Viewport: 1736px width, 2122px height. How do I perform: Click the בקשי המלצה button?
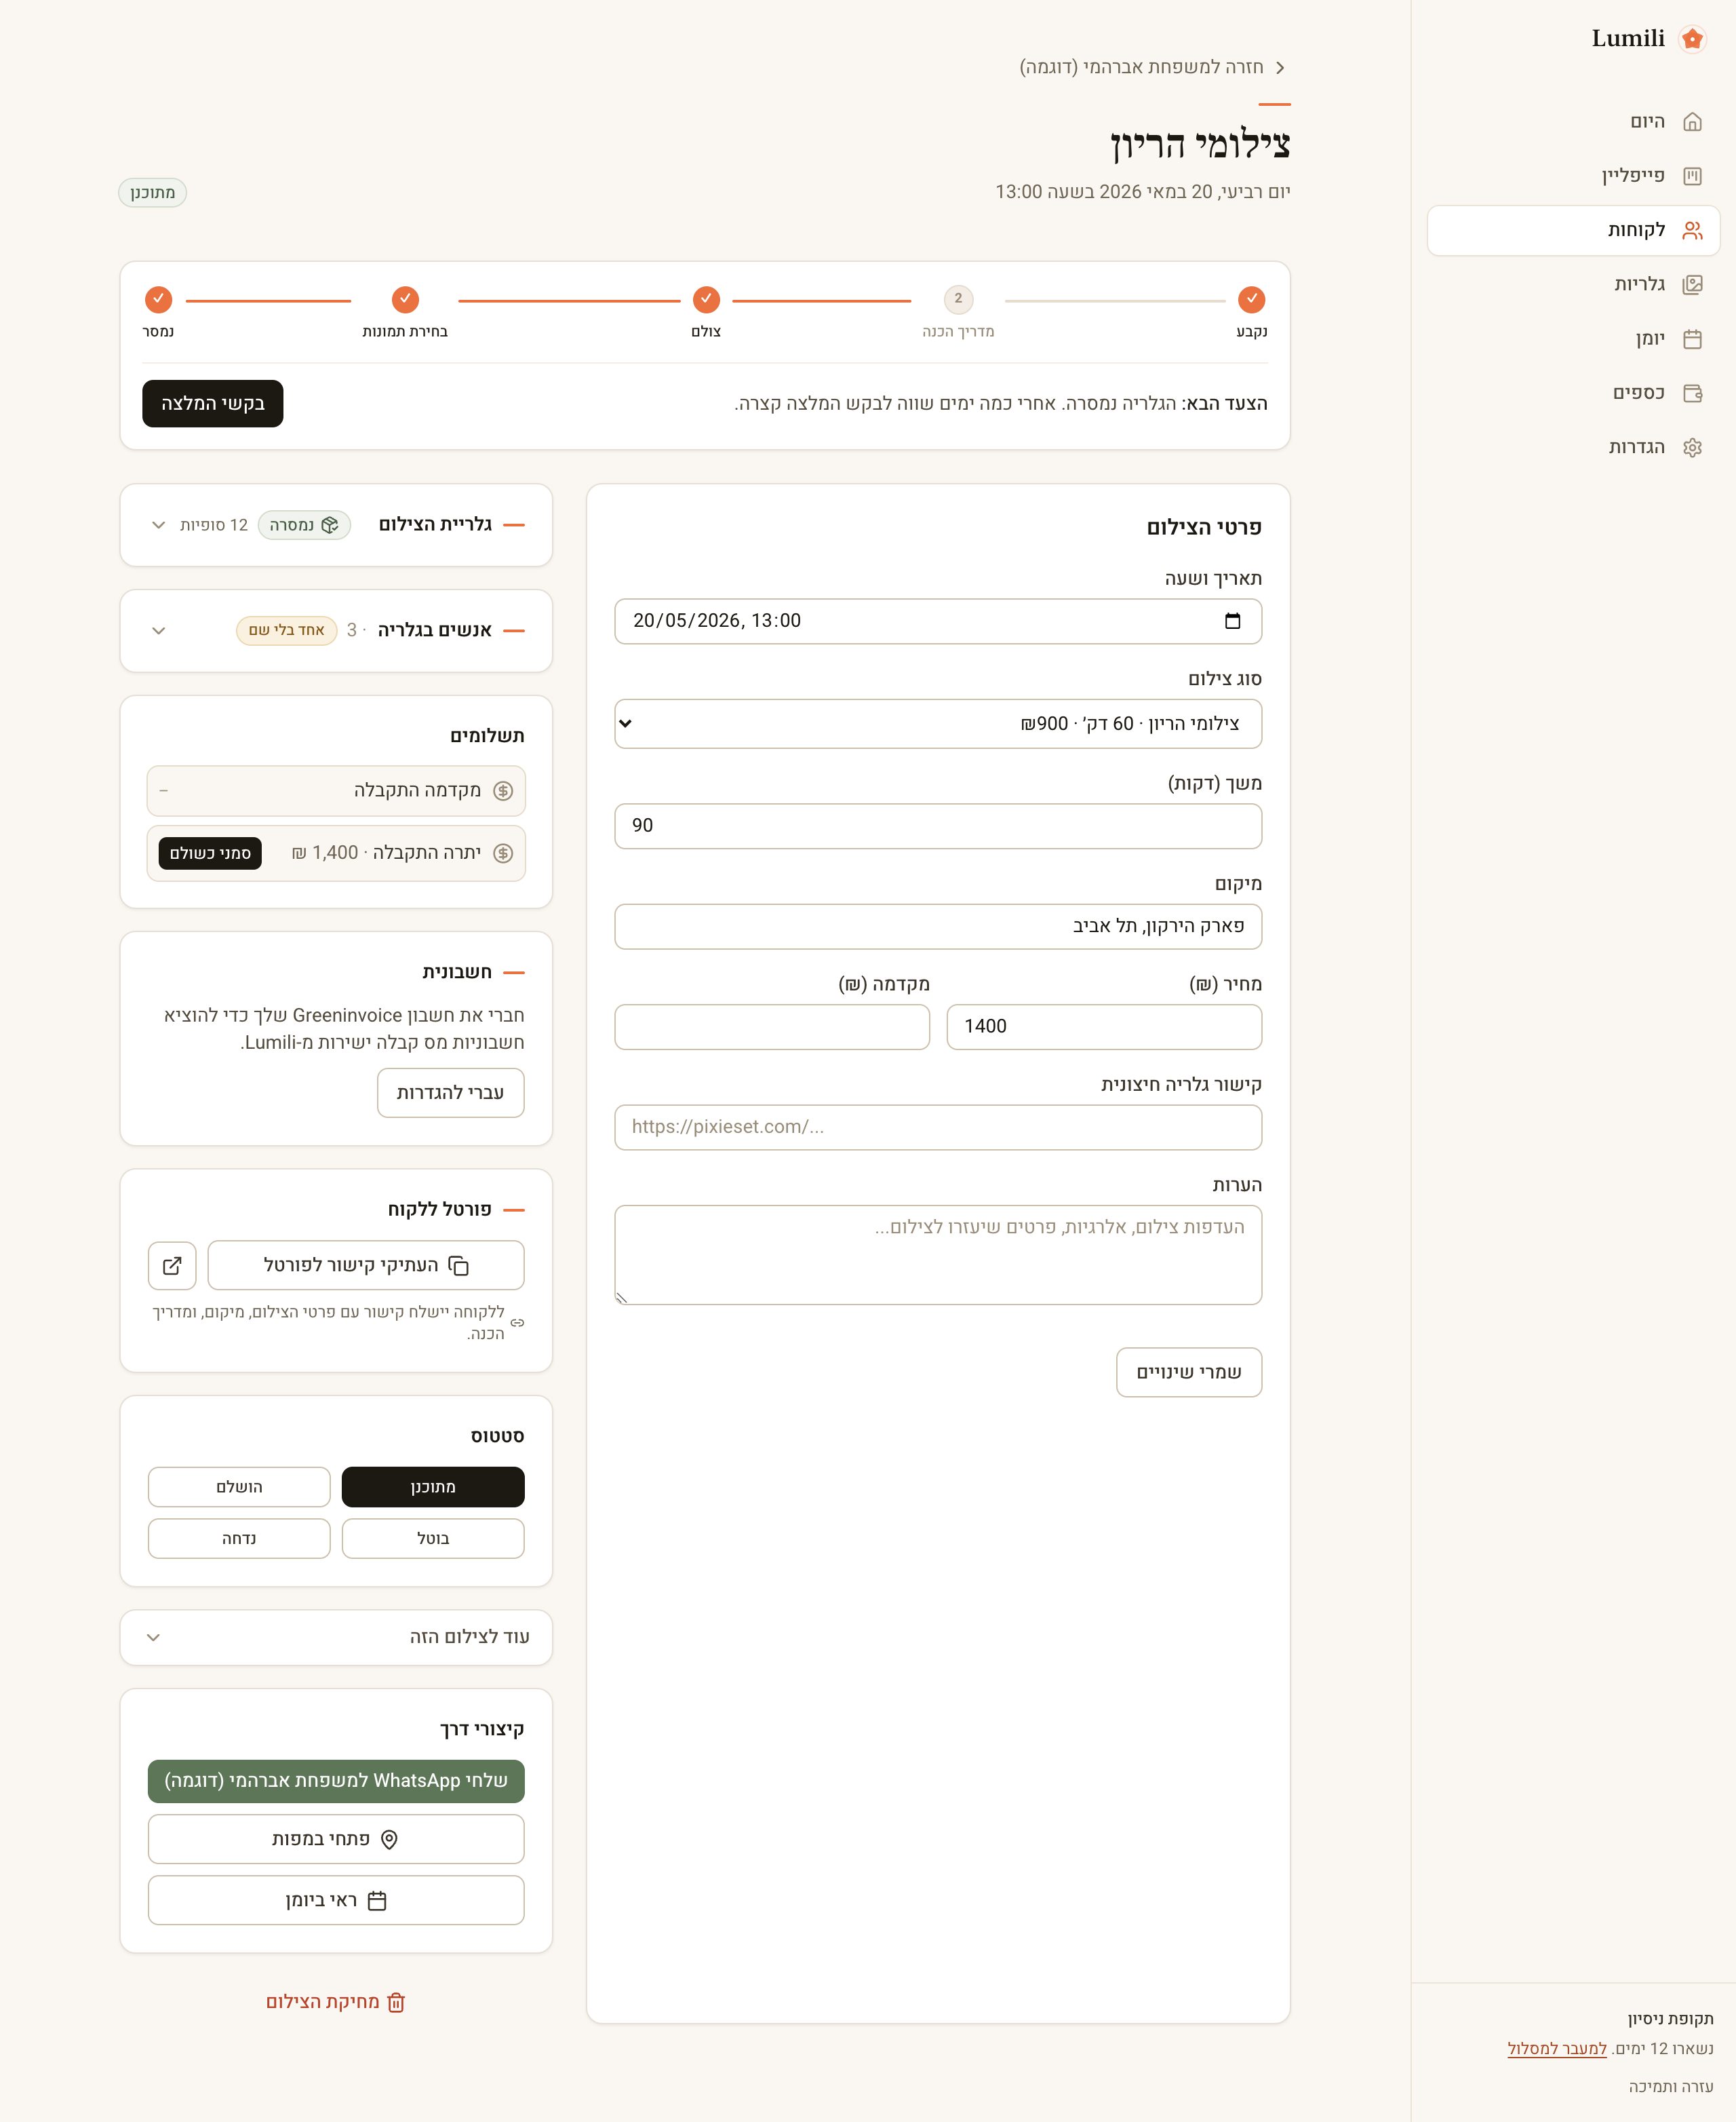pyautogui.click(x=212, y=403)
